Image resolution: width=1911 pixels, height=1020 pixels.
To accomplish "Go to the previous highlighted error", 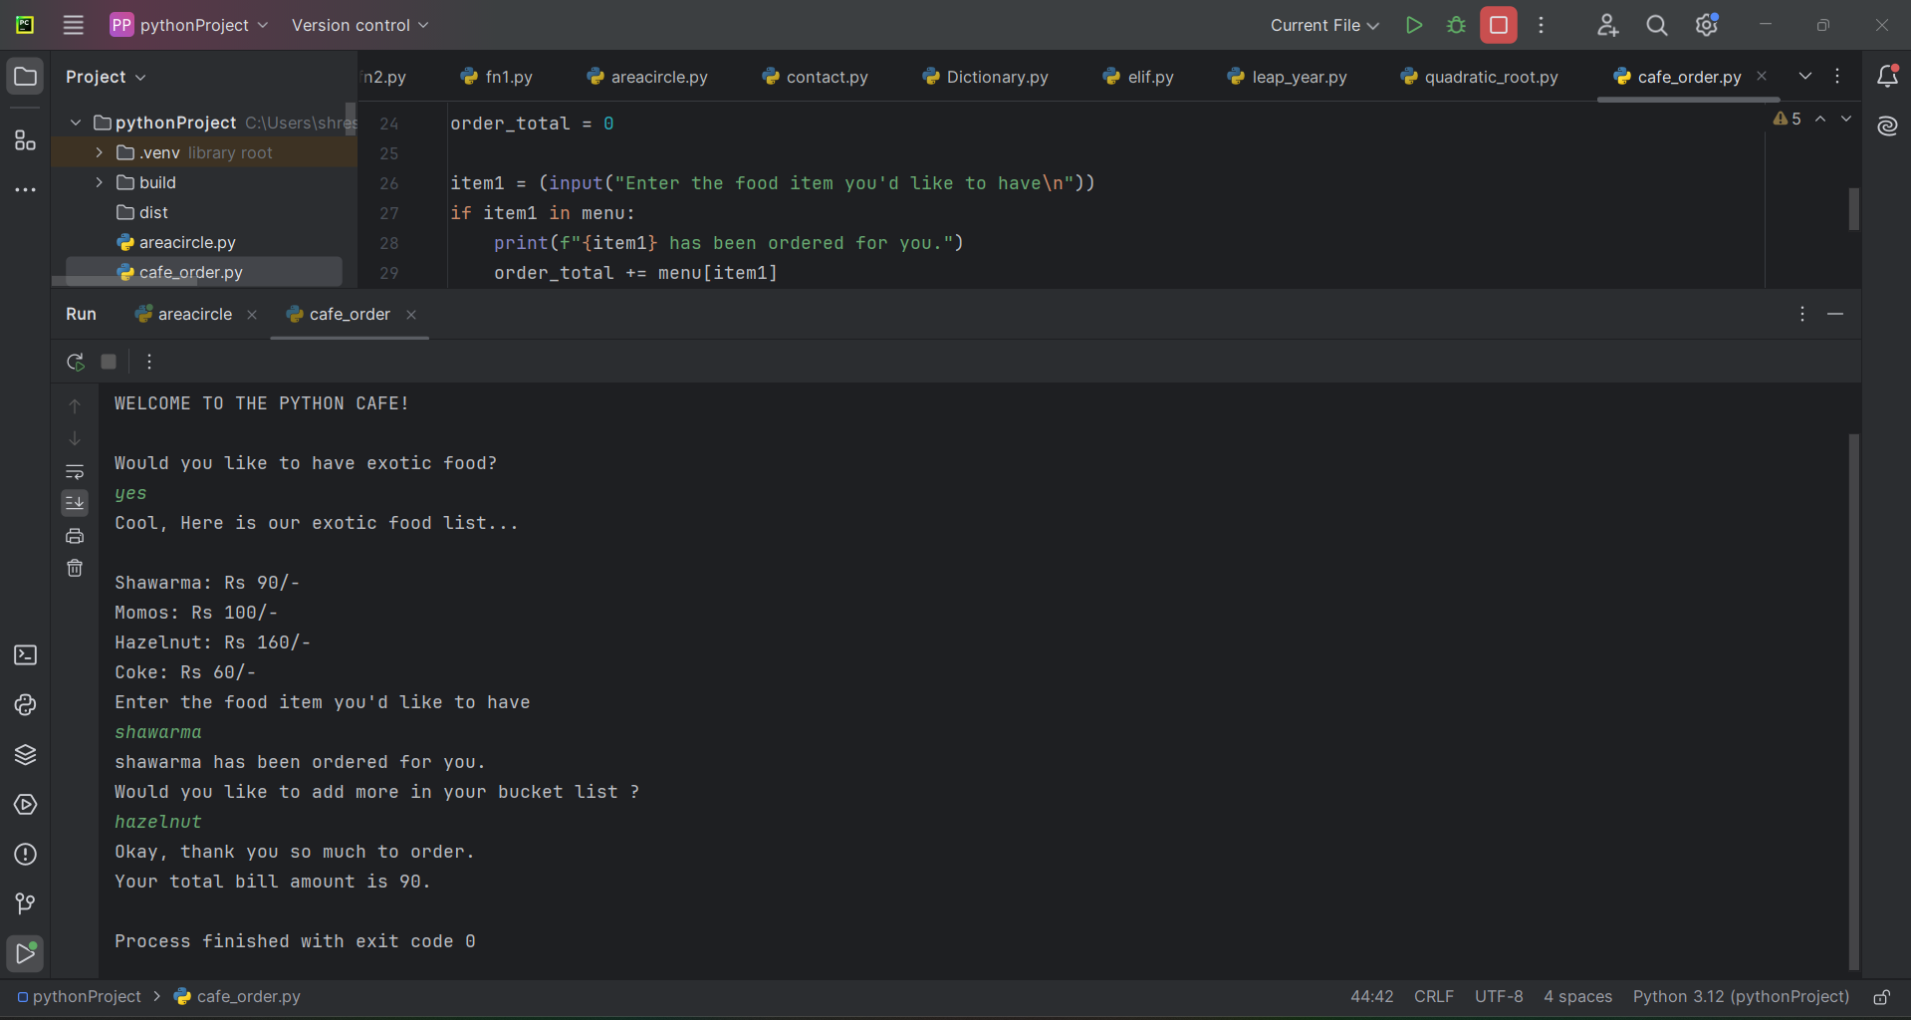I will pyautogui.click(x=1820, y=119).
